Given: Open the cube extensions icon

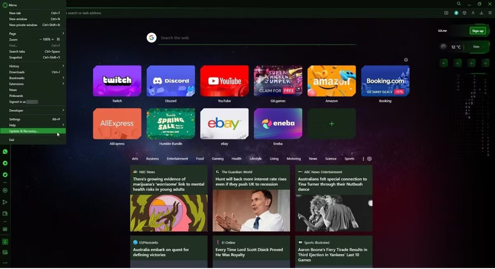Looking at the screenshot, I should [x=464, y=13].
